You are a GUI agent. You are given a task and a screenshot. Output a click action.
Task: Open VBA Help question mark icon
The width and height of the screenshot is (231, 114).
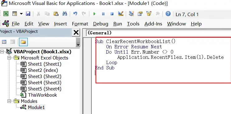(168, 14)
